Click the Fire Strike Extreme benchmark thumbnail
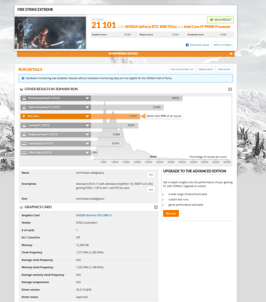This screenshot has width=266, height=302. pos(50,32)
